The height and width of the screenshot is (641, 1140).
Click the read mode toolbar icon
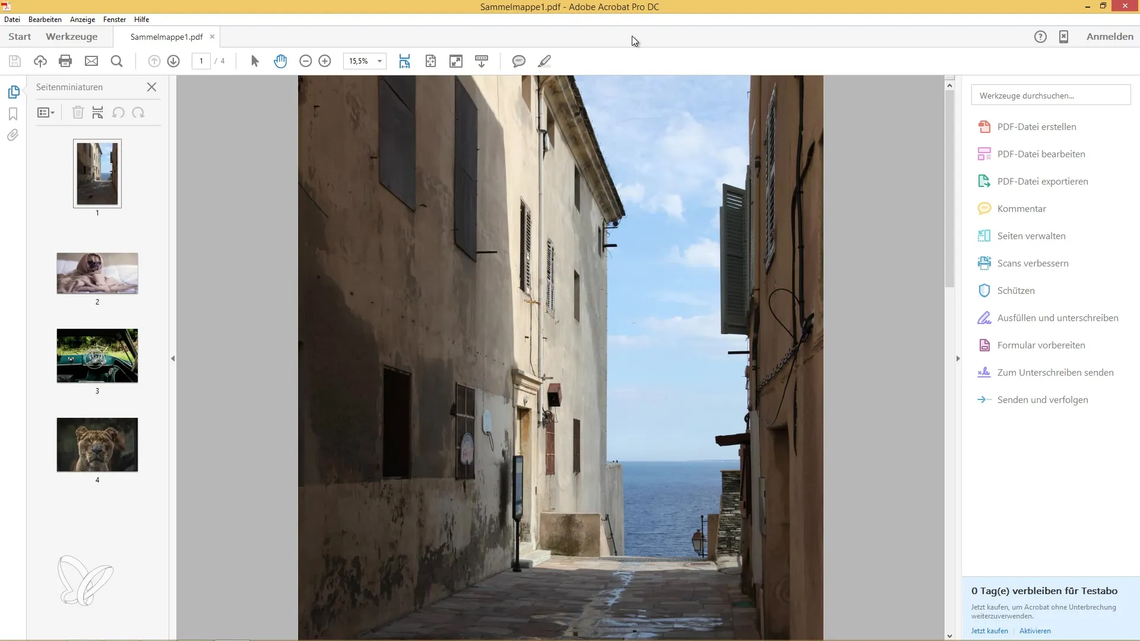(x=482, y=61)
